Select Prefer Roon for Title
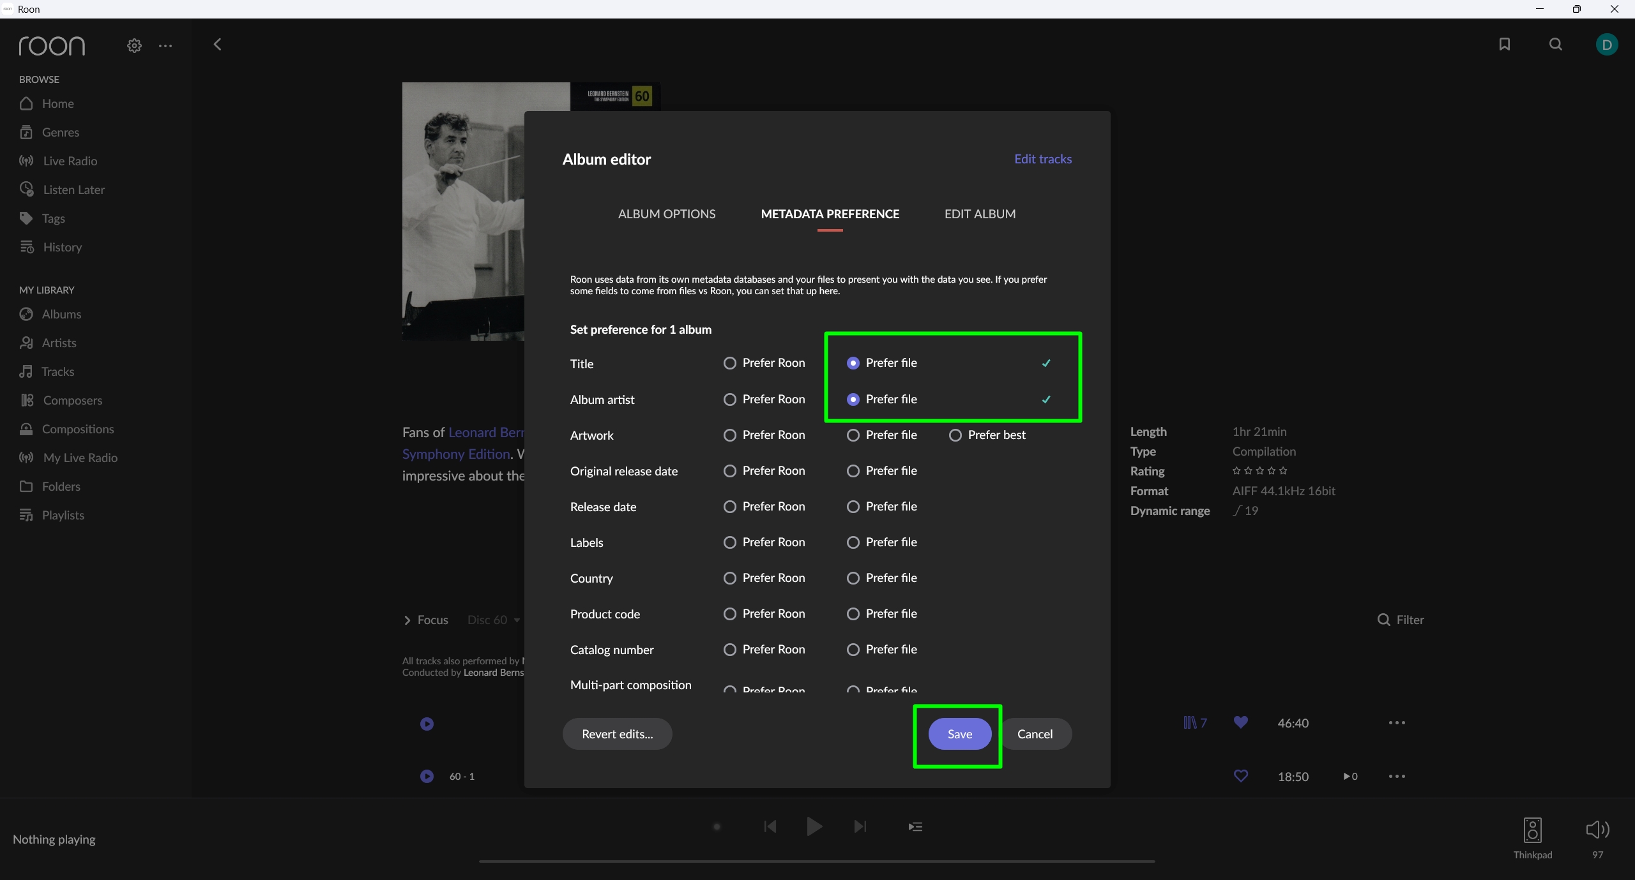 [730, 363]
